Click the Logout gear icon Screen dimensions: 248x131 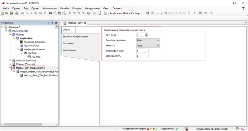point(152,13)
